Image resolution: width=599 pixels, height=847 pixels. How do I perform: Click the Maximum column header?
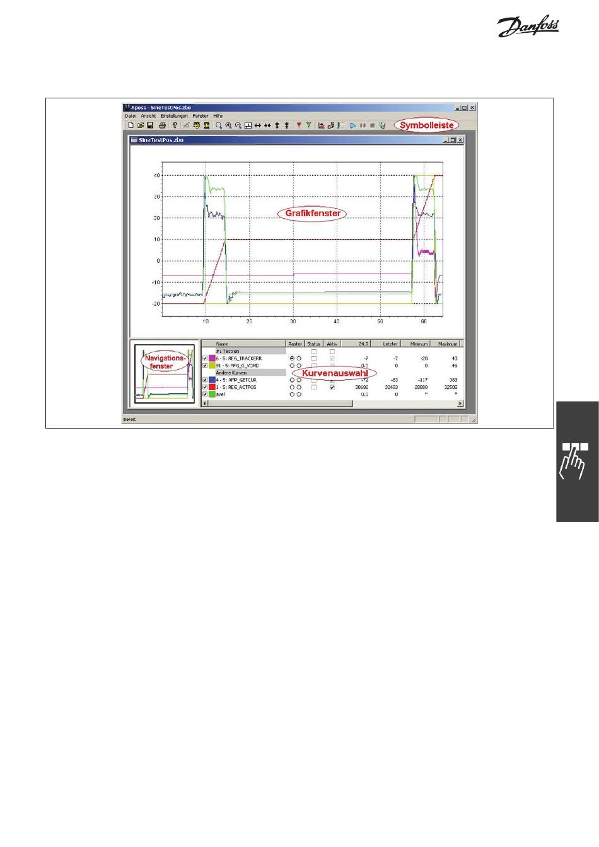click(x=445, y=344)
